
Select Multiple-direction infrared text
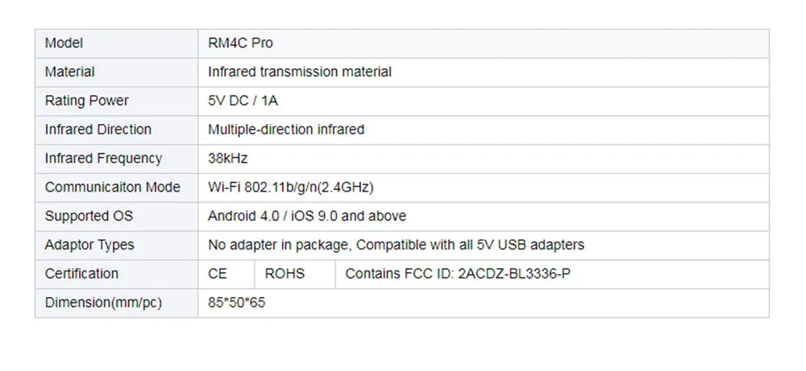286,130
